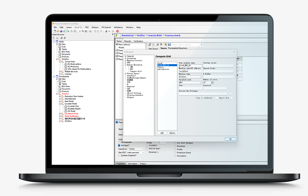308x196 pixels.
Task: Click the Copy to clipboard button
Action: click(204, 98)
